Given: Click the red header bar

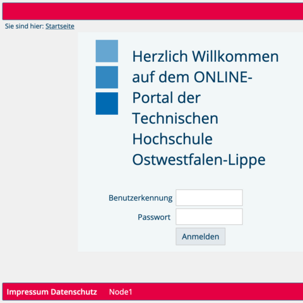Looking at the screenshot, I should click(x=153, y=11).
